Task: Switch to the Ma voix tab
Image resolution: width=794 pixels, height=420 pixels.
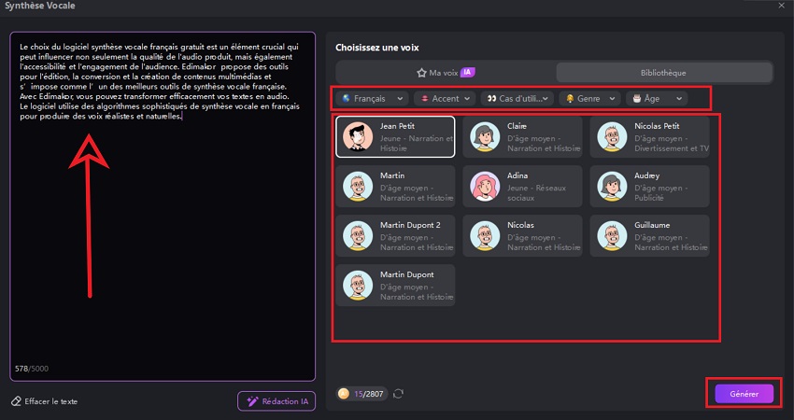Action: pyautogui.click(x=445, y=72)
